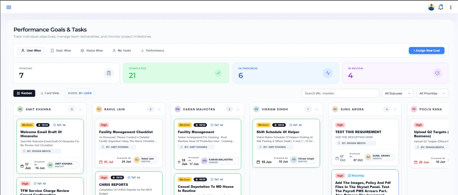Click the In Review circle-check icon
This screenshot has width=458, height=195.
[438, 73]
